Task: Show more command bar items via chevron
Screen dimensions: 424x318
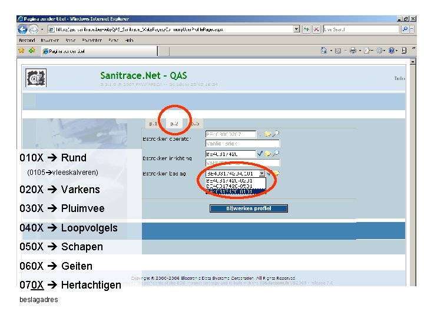Action: pos(413,49)
